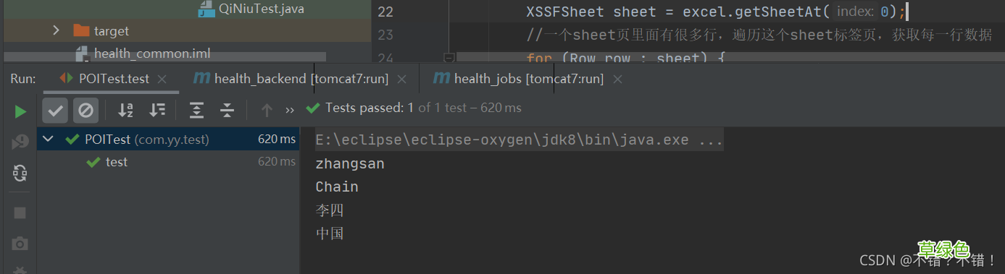Viewport: 1005px width, 274px height.
Task: Click the rerun failed tests icon
Action: pos(20,142)
